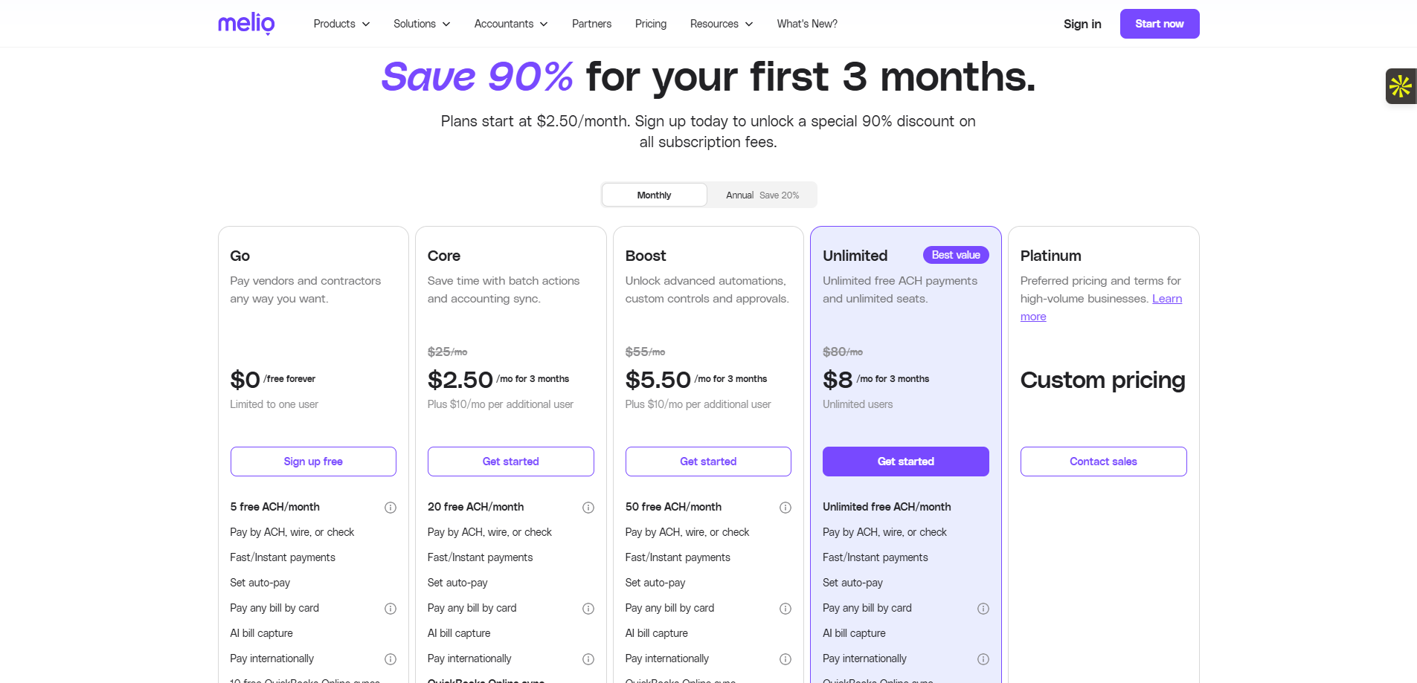Follow the Learn more link in Platinum
Viewport: 1417px width, 683px height.
click(x=1166, y=299)
